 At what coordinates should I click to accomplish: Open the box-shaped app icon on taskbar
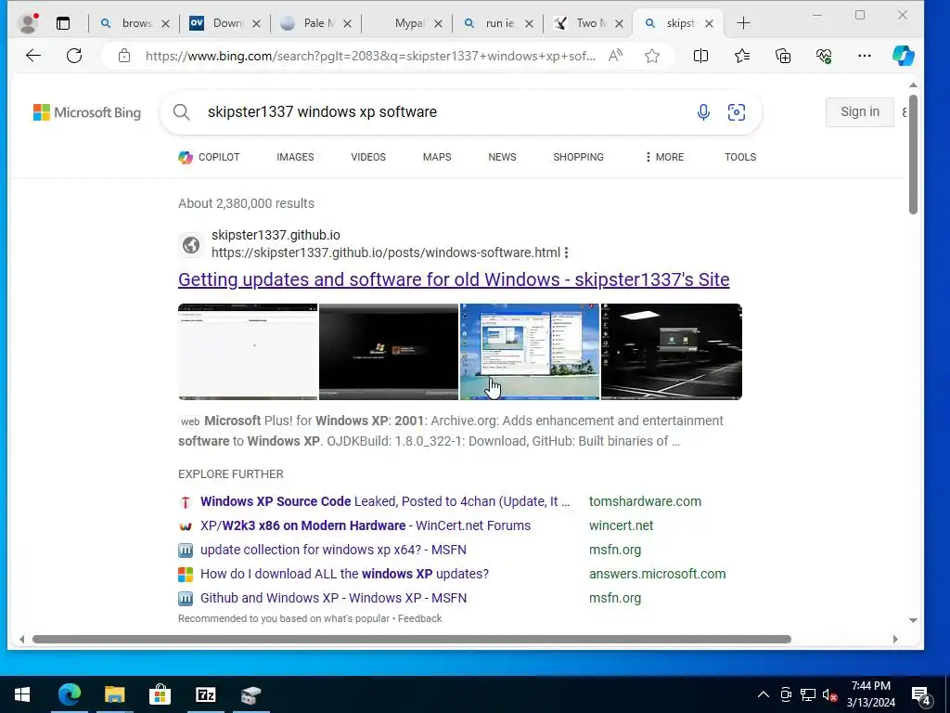250,694
